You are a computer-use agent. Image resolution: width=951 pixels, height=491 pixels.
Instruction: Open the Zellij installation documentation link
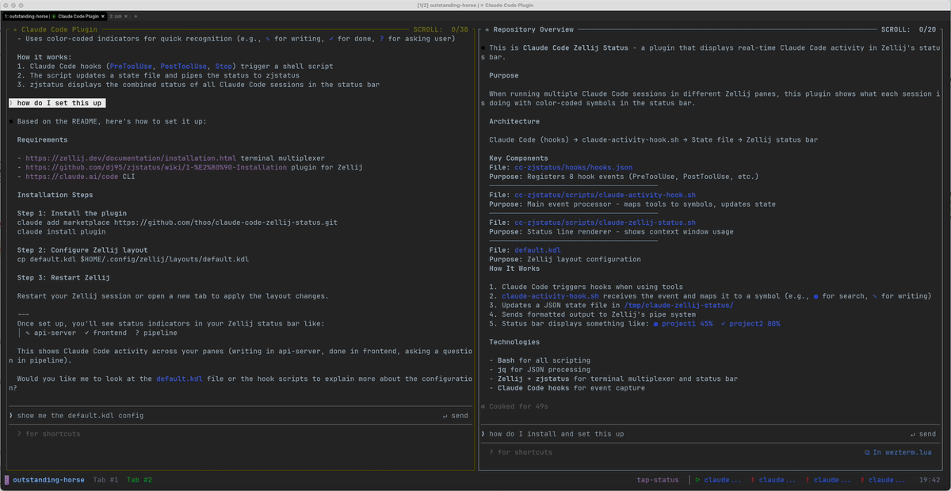point(131,158)
